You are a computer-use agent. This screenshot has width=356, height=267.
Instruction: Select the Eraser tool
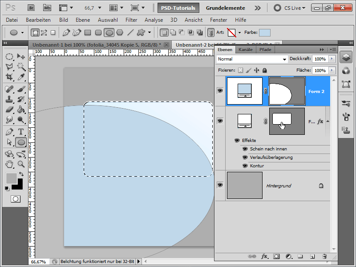click(x=9, y=109)
